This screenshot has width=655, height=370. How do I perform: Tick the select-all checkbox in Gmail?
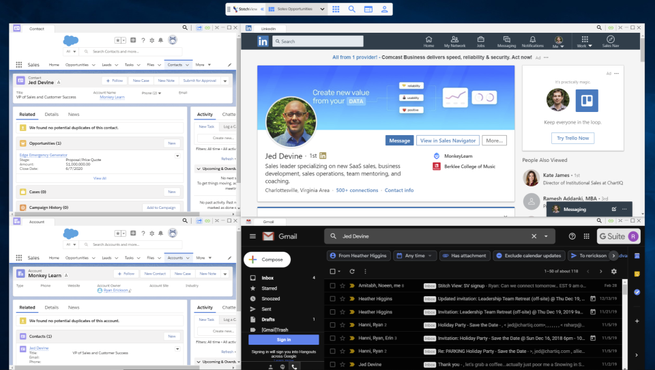click(x=332, y=271)
